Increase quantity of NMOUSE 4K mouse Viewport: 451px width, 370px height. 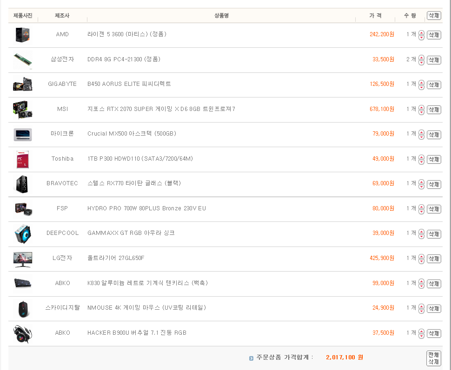coord(421,306)
